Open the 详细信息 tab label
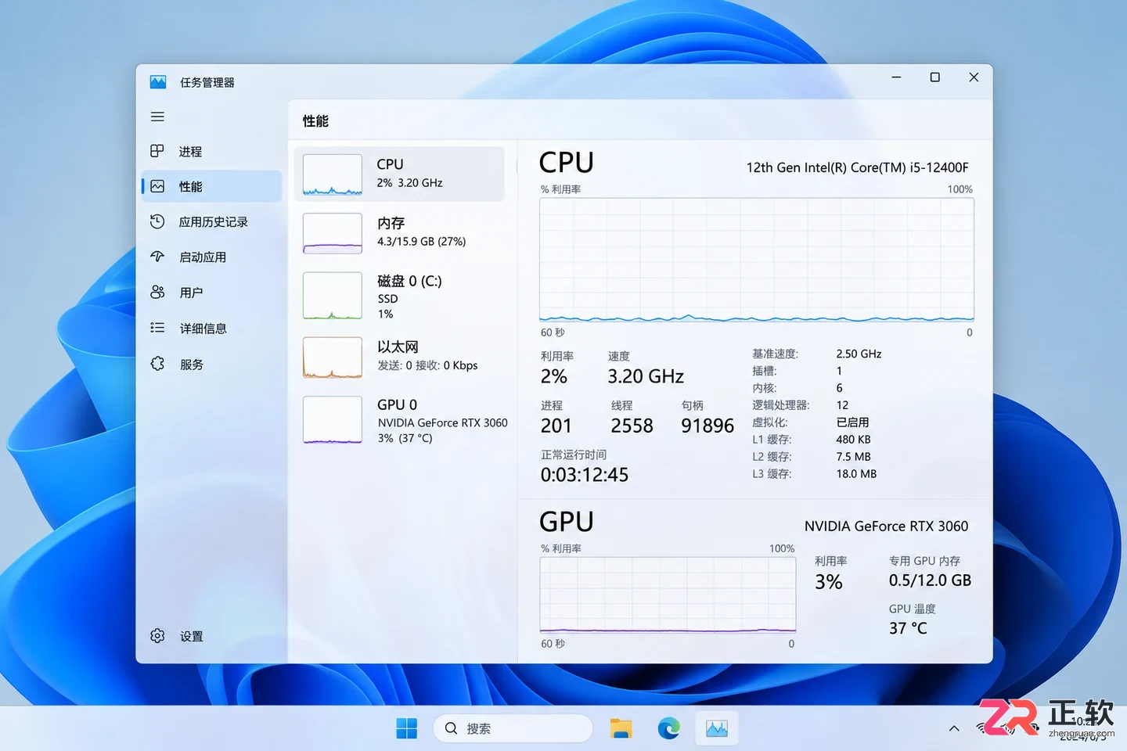 pyautogui.click(x=203, y=329)
